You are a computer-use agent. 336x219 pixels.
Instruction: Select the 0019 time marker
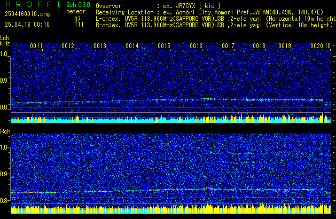[285, 46]
